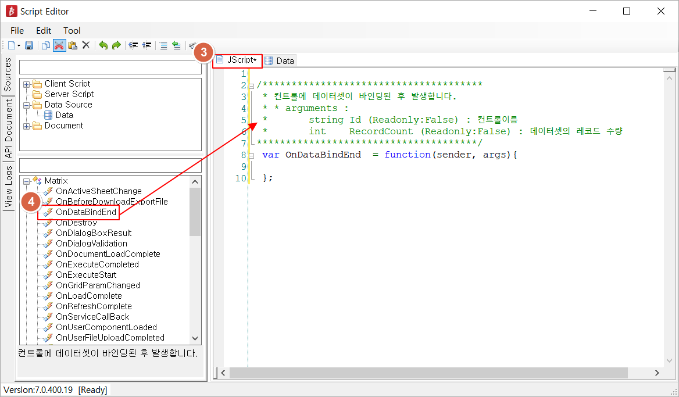Image resolution: width=679 pixels, height=397 pixels.
Task: Click the Copy icon in the toolbar
Action: [x=45, y=45]
